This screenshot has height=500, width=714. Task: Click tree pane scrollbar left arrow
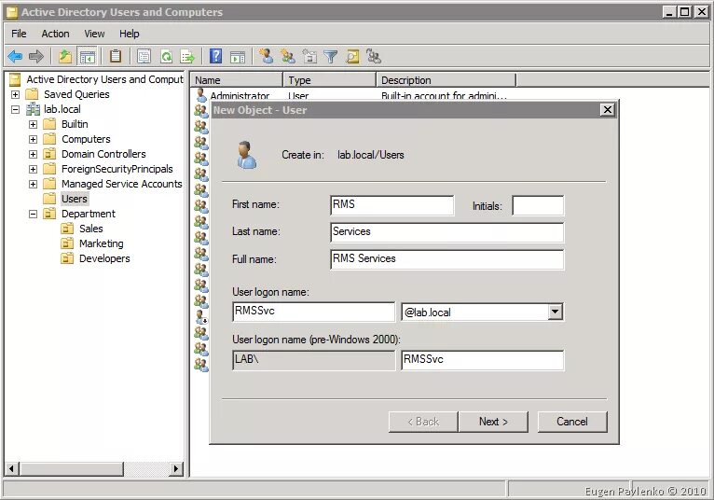(x=12, y=468)
